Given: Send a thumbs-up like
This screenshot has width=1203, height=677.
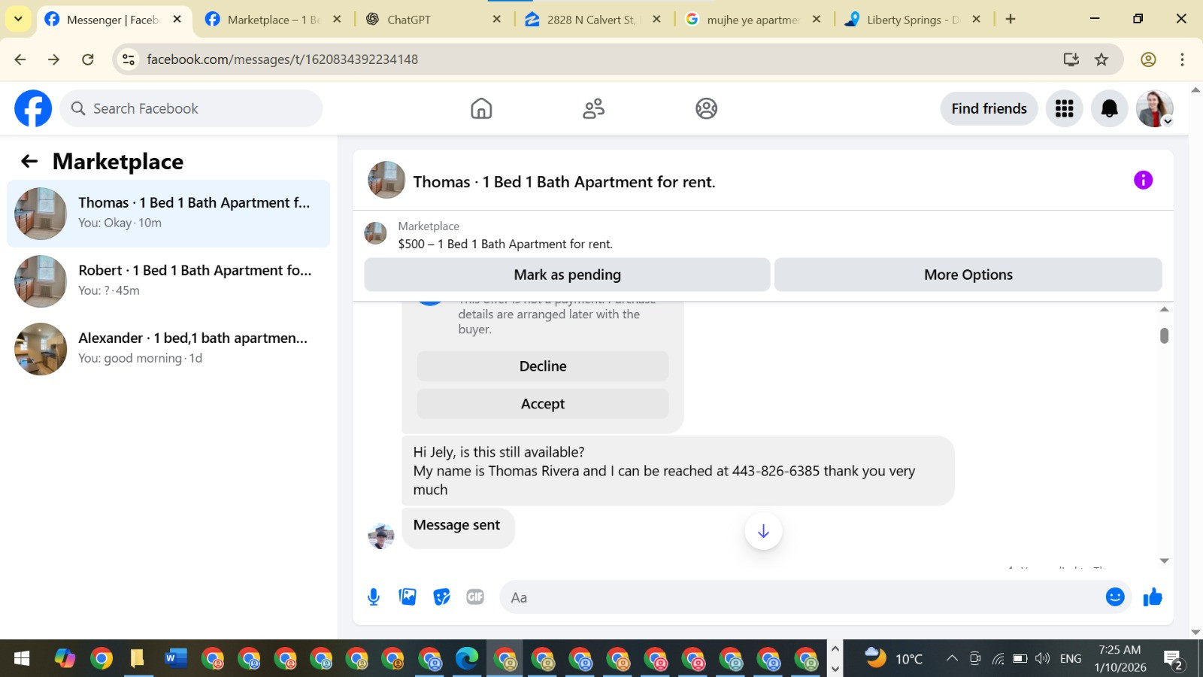Looking at the screenshot, I should click(x=1153, y=597).
